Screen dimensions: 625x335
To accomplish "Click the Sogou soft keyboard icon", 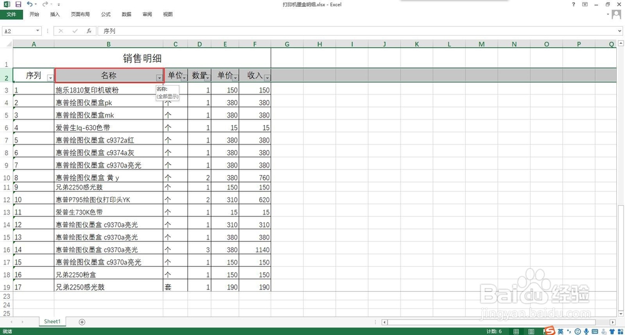I will pos(595,331).
